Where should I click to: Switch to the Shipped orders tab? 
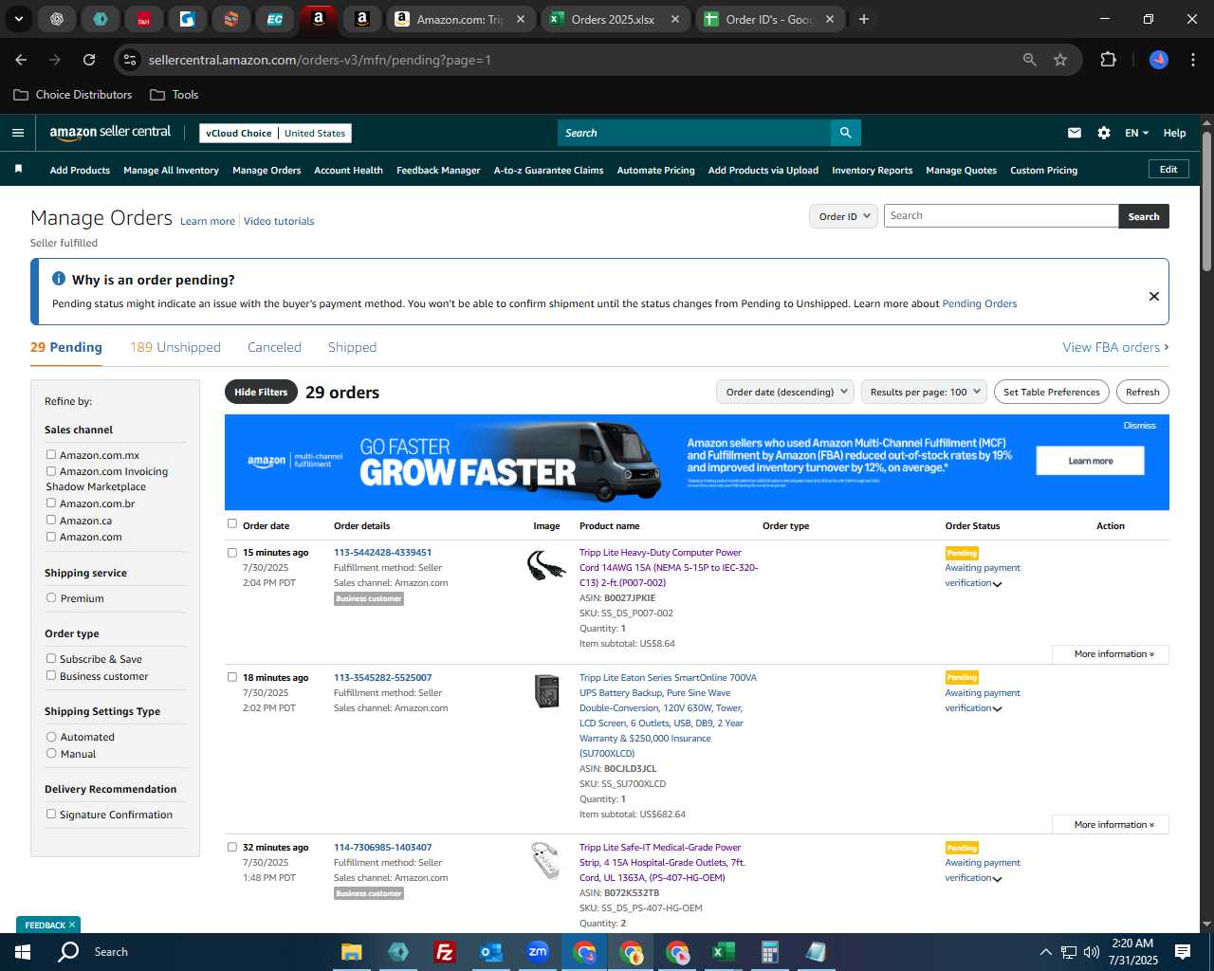coord(352,347)
